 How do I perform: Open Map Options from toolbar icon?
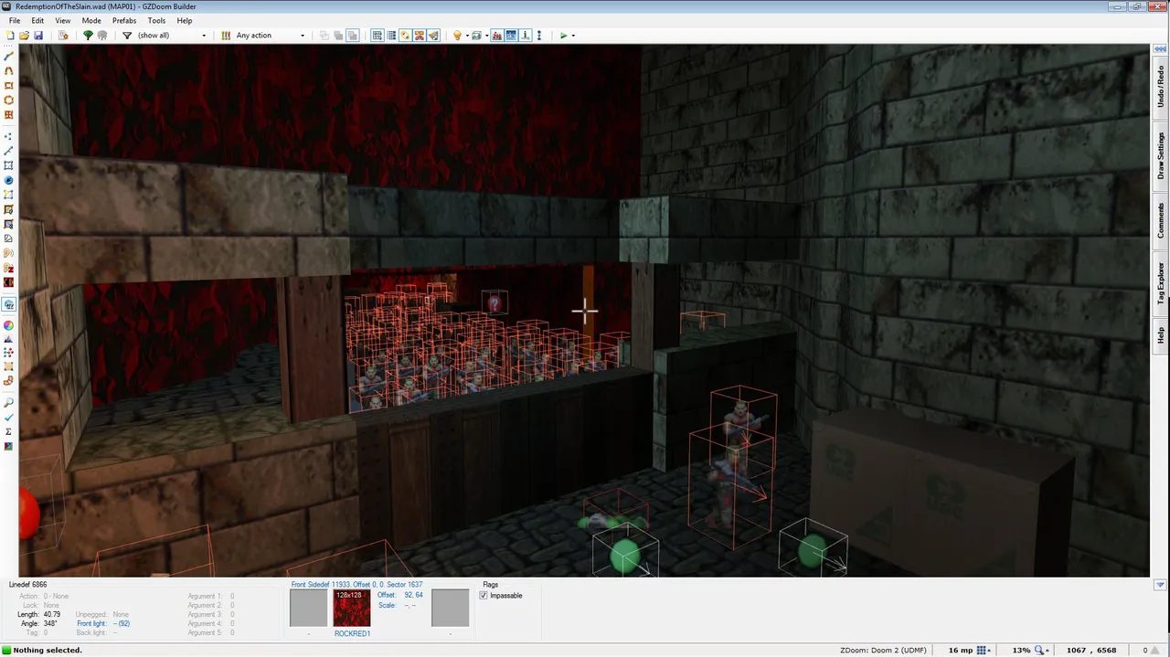point(63,36)
